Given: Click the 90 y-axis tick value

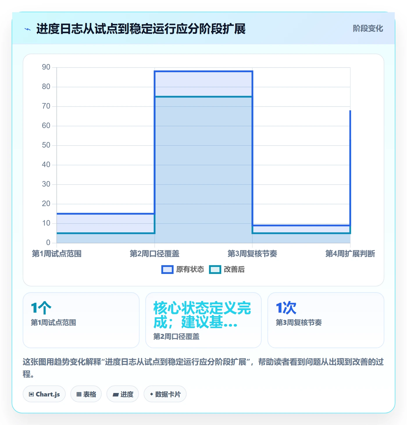Looking at the screenshot, I should 46,67.
